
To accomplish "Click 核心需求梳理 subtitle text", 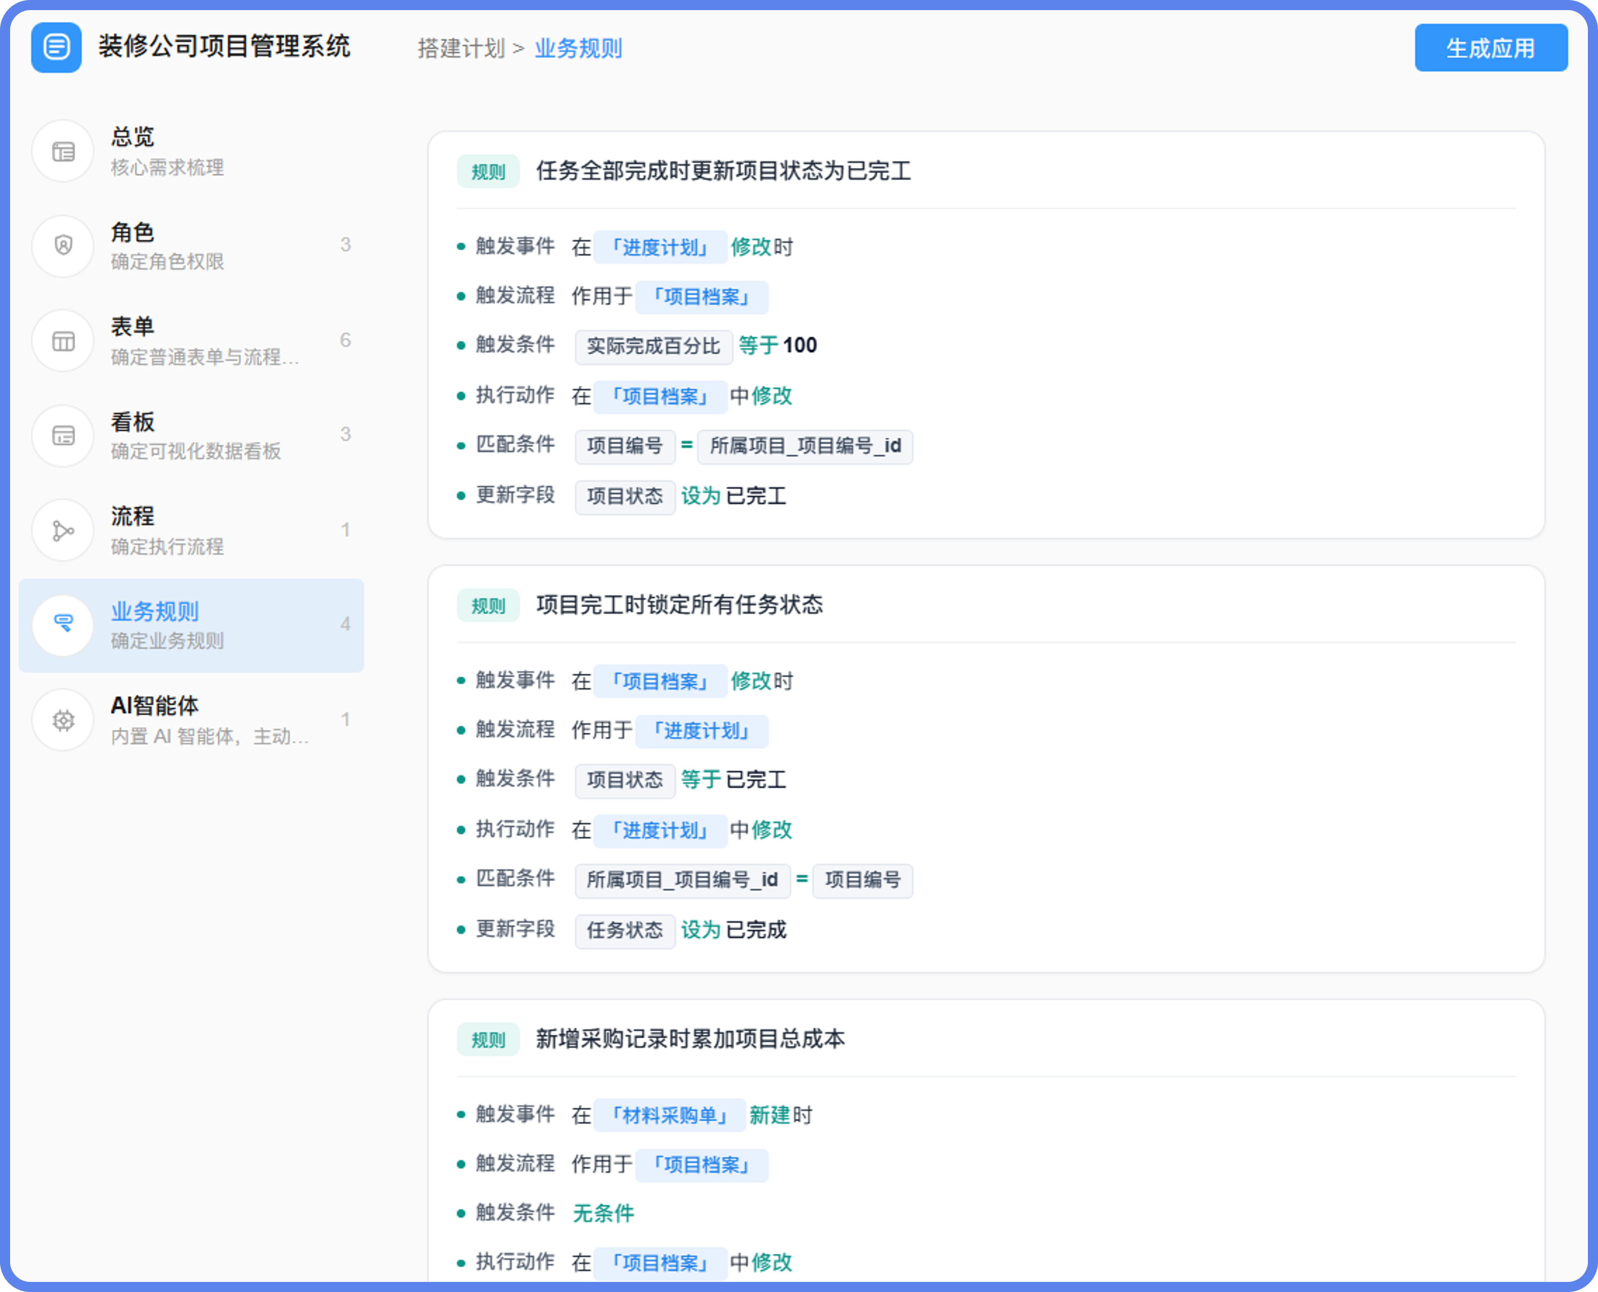I will [167, 167].
